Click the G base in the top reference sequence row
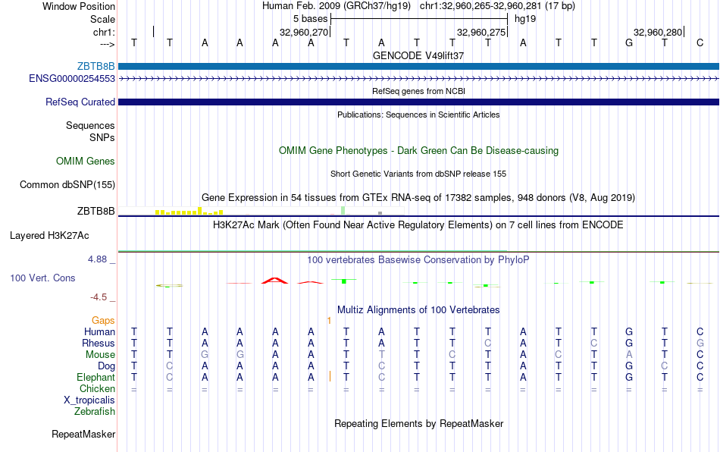720x452 pixels. tap(629, 42)
